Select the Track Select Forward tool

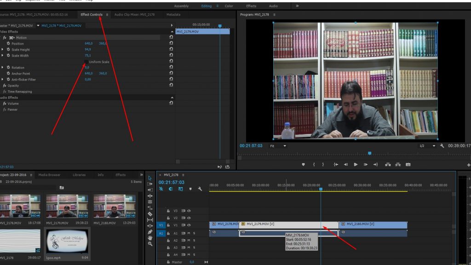pyautogui.click(x=150, y=184)
